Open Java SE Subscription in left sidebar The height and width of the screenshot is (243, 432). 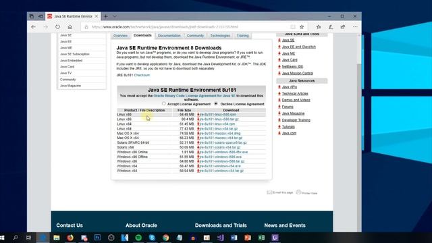click(x=75, y=54)
